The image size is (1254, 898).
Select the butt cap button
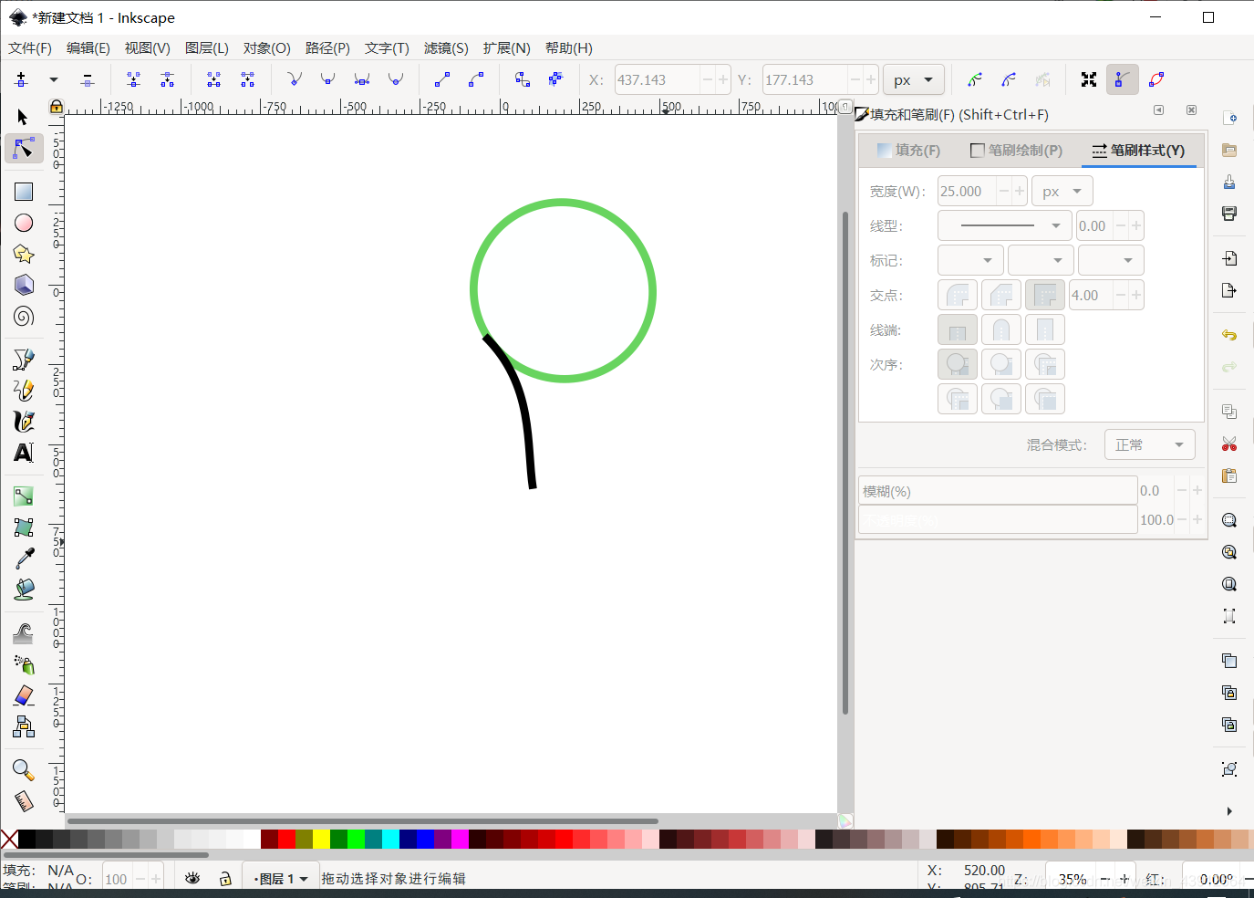pyautogui.click(x=958, y=329)
